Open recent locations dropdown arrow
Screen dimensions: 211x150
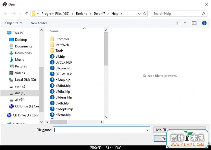(20, 14)
